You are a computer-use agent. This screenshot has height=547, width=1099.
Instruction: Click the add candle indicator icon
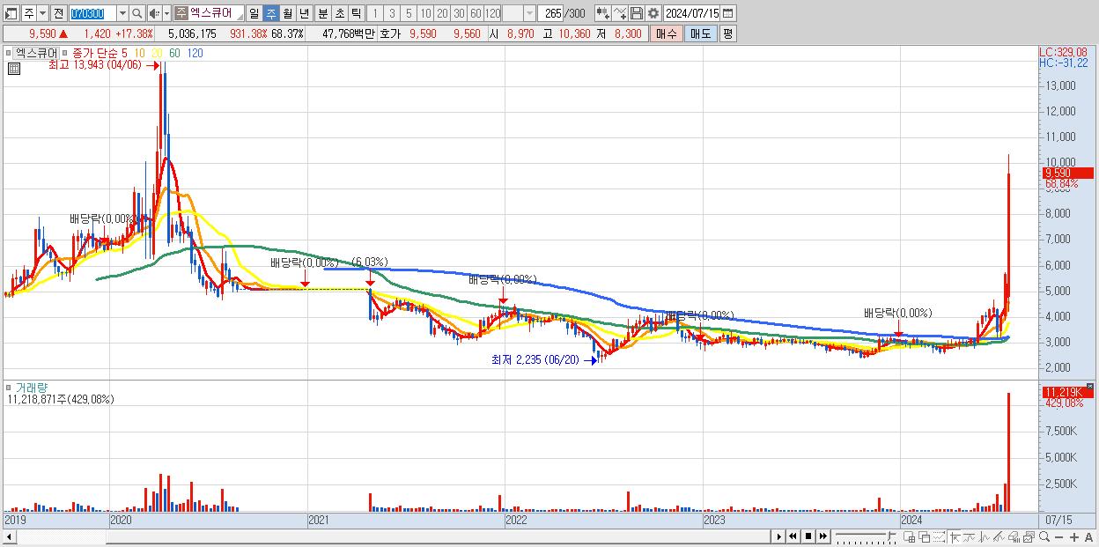coord(603,13)
